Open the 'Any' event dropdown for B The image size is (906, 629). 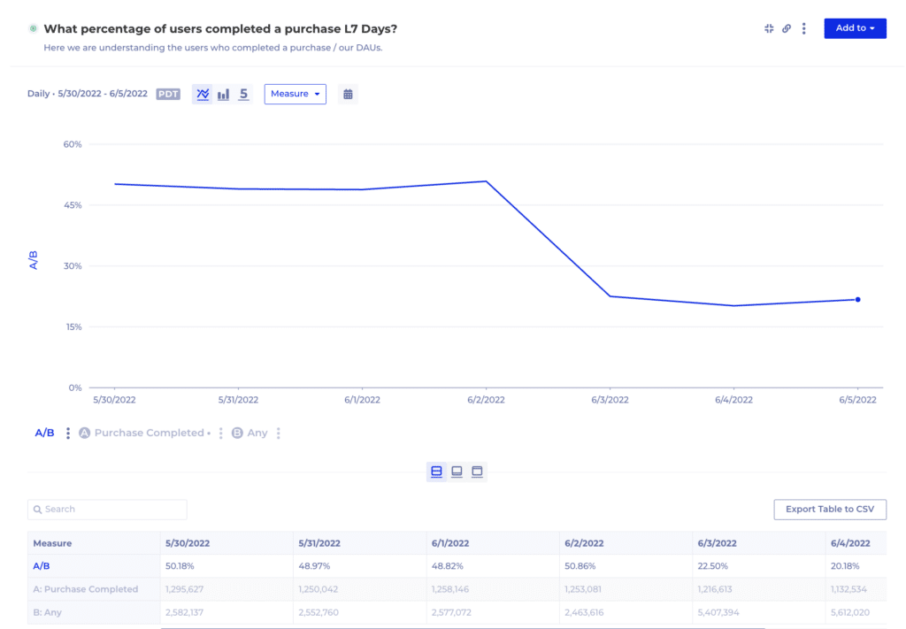[255, 433]
